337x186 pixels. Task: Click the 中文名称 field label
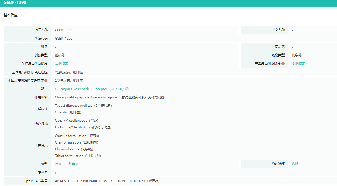click(278, 30)
